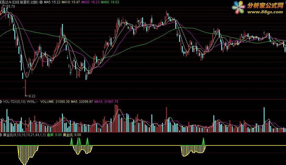Click the VOLUME: 21080.39 value
The image size is (286, 165).
[55, 102]
